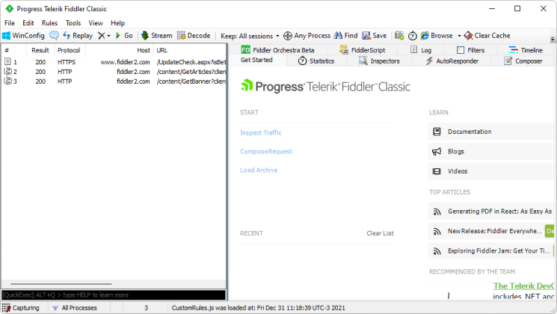Select session 1 UpdateCheck.aspx row
This screenshot has width=557, height=314.
tap(114, 62)
